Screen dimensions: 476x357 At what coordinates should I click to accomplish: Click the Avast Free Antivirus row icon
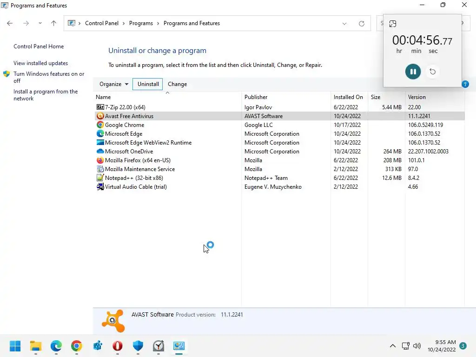pyautogui.click(x=100, y=116)
